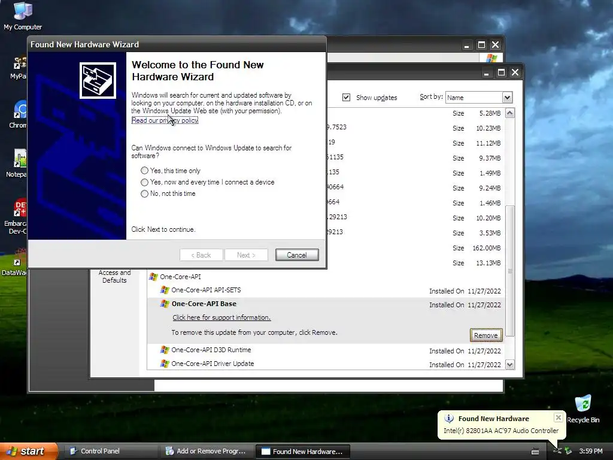Viewport: 613px width, 460px height.
Task: Click the One-Core-API group icon
Action: coord(154,277)
